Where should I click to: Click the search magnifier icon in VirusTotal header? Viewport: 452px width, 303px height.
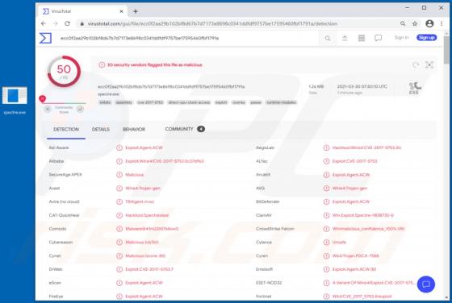click(328, 38)
